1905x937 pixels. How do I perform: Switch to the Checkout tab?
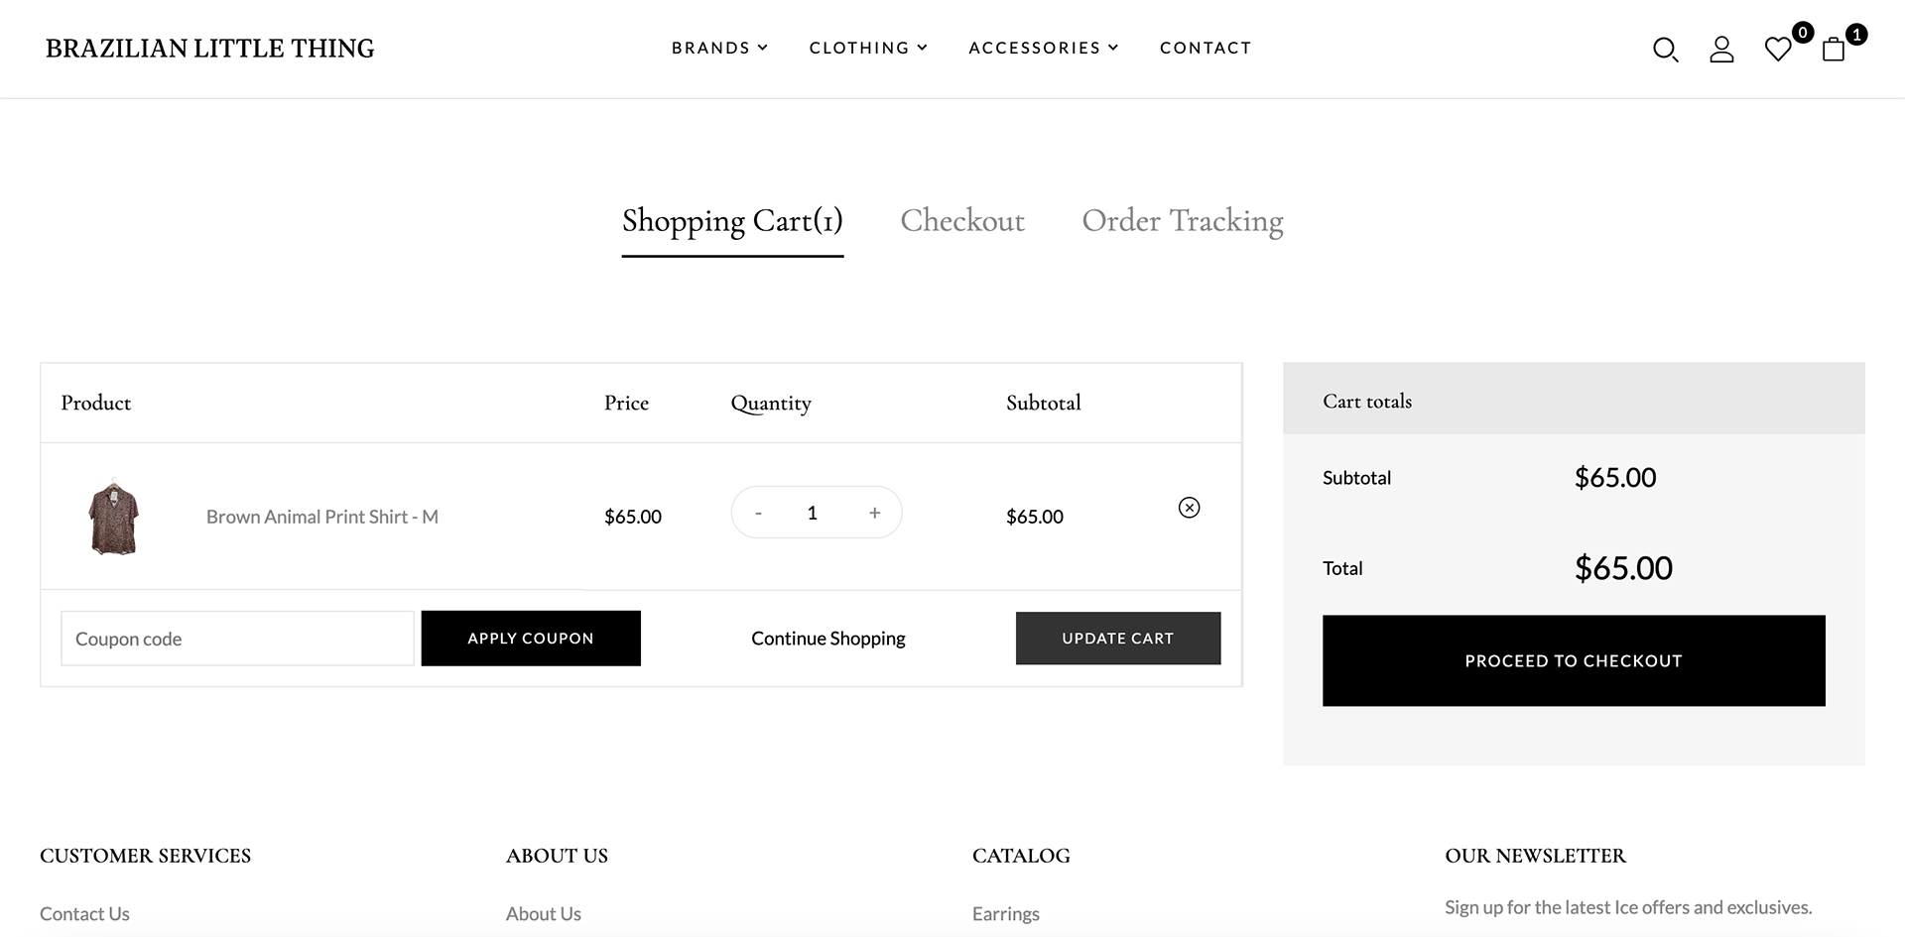(962, 220)
